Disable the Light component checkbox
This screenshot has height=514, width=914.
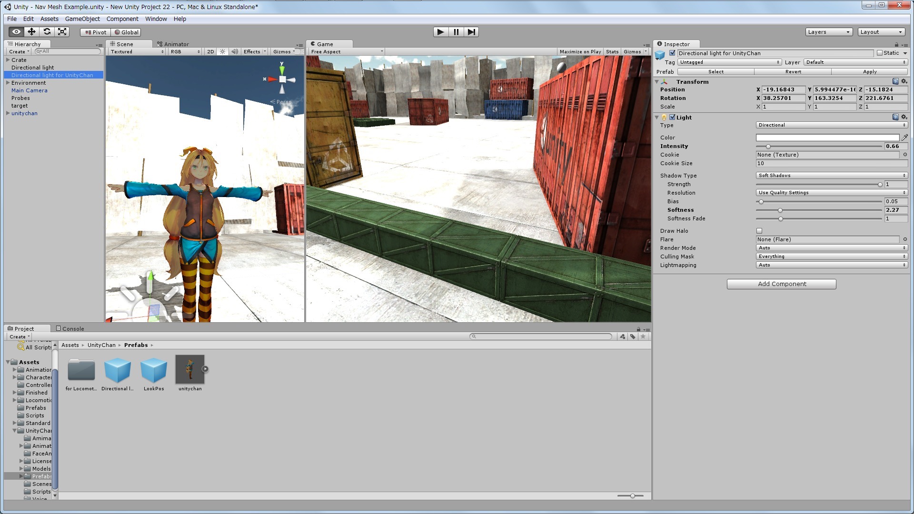[672, 117]
